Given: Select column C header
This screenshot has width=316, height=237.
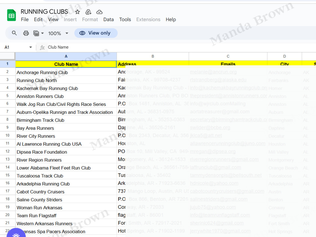Looking at the screenshot, I should [x=228, y=57].
